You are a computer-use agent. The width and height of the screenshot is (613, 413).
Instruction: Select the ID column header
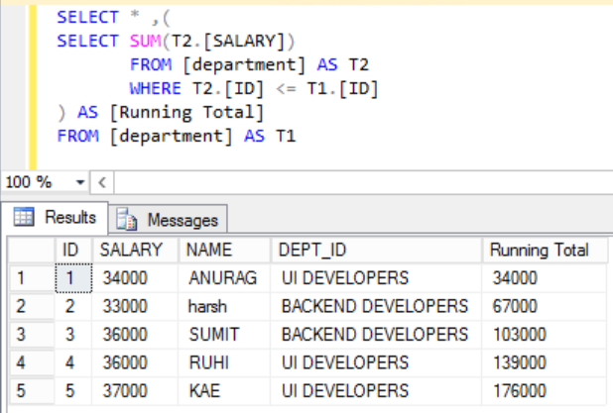point(73,250)
